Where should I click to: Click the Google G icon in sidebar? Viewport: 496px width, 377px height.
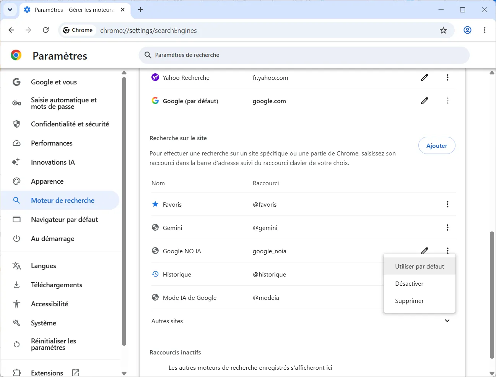click(x=16, y=82)
